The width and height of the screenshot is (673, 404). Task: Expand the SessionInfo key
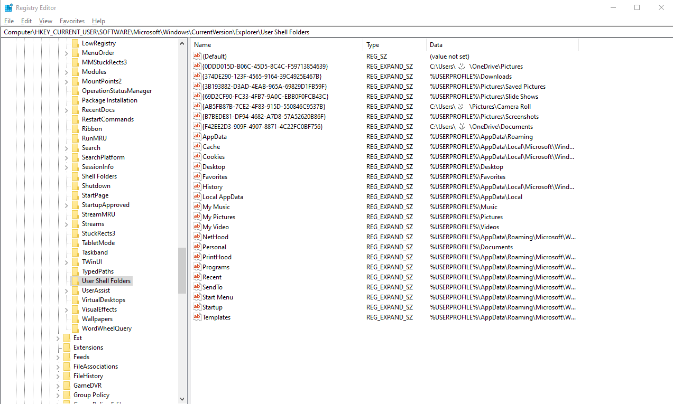(67, 167)
